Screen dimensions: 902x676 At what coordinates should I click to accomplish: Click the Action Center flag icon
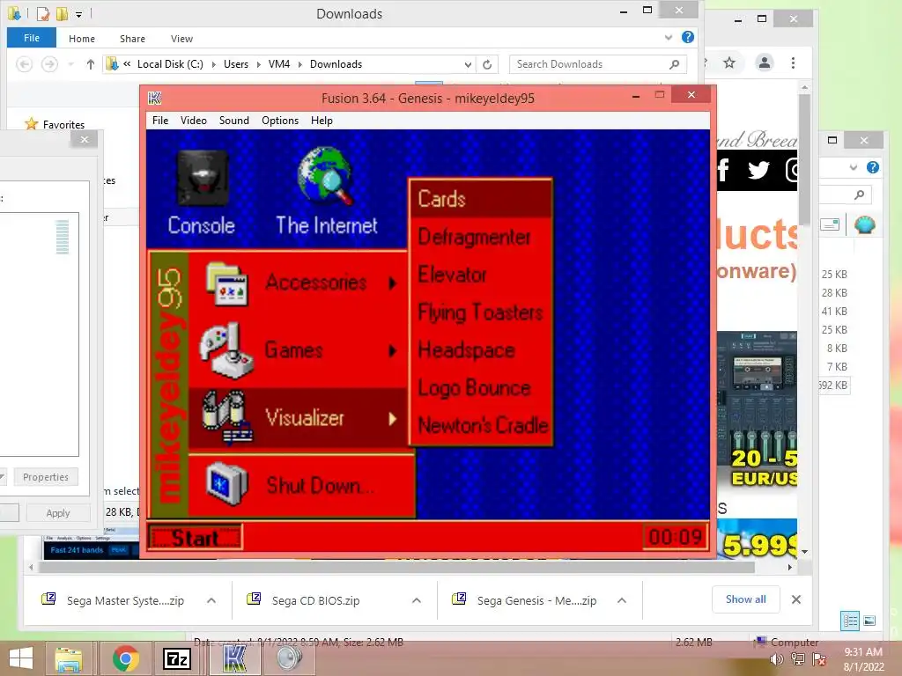tap(820, 659)
